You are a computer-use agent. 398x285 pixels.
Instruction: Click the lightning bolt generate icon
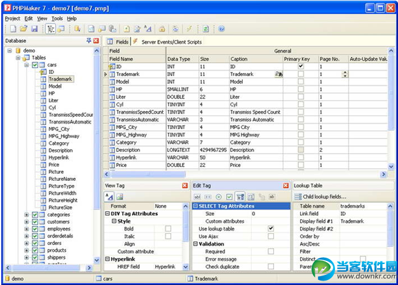tap(189, 29)
